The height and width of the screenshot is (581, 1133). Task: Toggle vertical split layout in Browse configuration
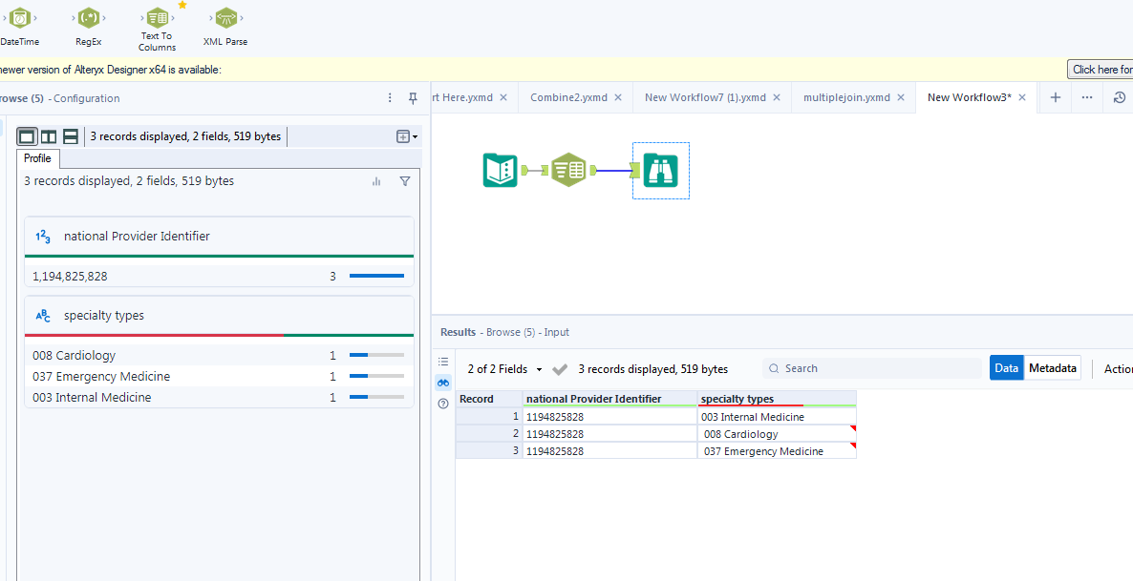coord(49,136)
